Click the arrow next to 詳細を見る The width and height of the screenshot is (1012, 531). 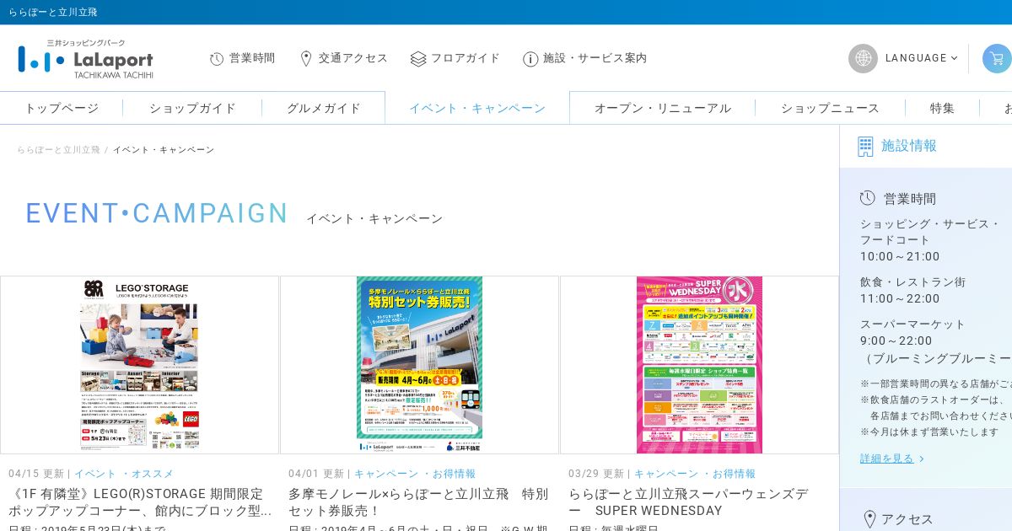point(922,459)
